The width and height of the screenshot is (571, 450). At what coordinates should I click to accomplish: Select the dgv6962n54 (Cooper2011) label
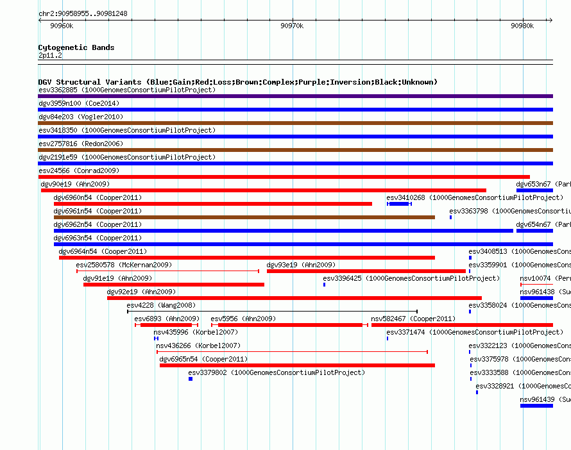(98, 224)
